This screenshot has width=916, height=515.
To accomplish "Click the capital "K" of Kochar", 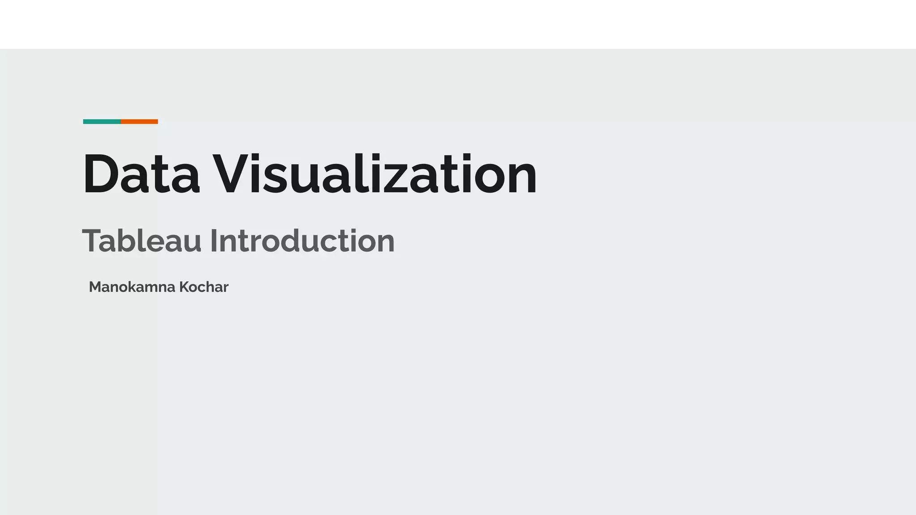I will (183, 287).
